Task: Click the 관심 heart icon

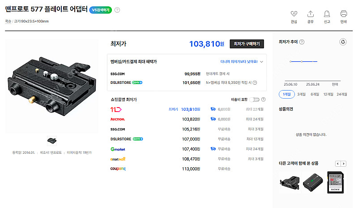Action: pos(294,14)
